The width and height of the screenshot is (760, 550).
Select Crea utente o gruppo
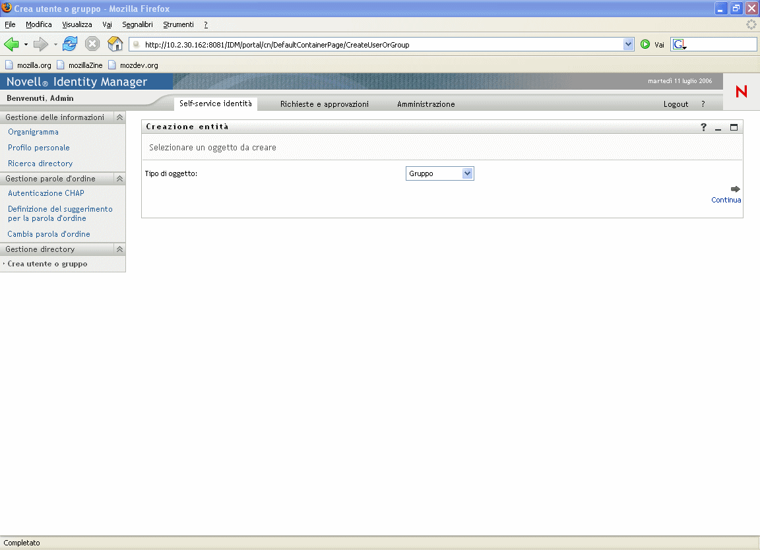[x=47, y=264]
